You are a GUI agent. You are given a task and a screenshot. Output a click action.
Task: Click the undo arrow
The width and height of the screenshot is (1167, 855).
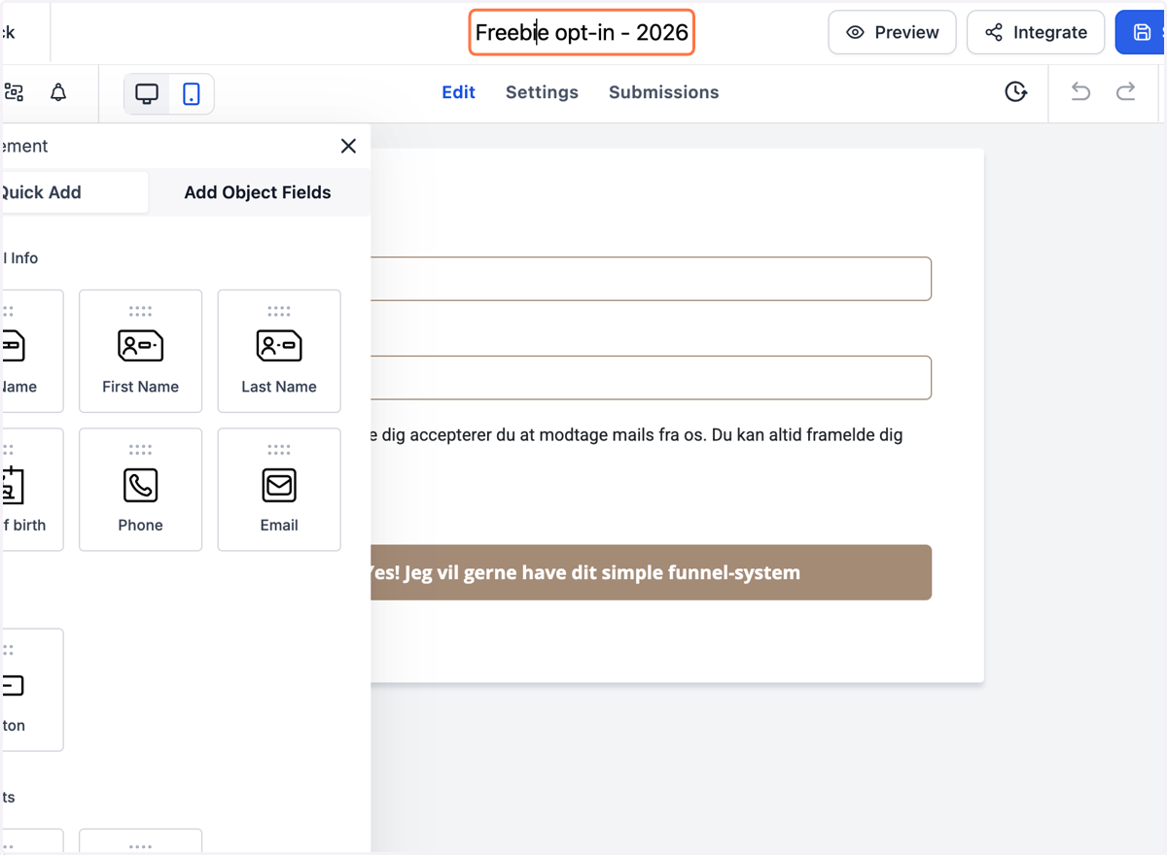click(1080, 91)
